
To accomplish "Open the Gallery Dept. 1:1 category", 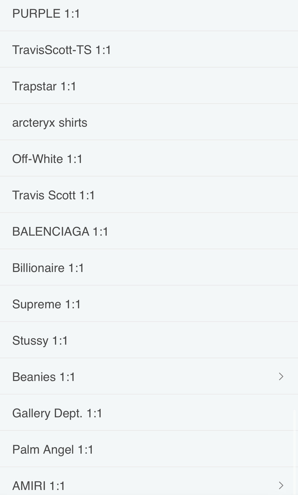I will click(x=57, y=413).
